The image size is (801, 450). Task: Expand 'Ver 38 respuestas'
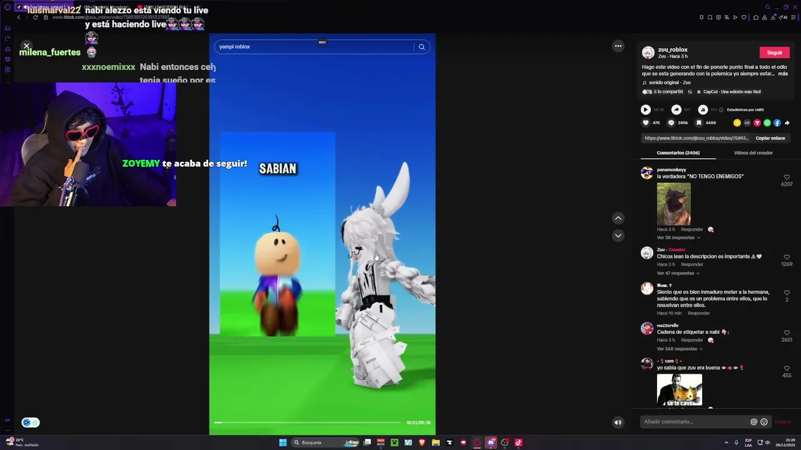point(678,237)
